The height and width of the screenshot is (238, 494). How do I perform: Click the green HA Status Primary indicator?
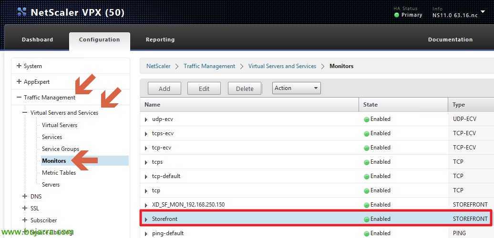(397, 15)
